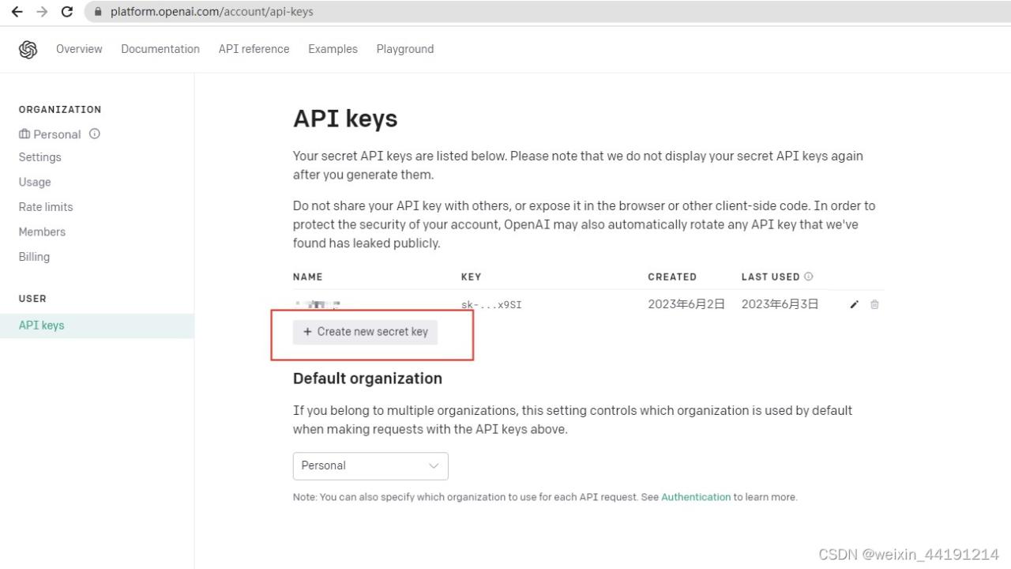Click the padlock site info icon
Viewport: 1011px width, 569px height.
tap(99, 12)
